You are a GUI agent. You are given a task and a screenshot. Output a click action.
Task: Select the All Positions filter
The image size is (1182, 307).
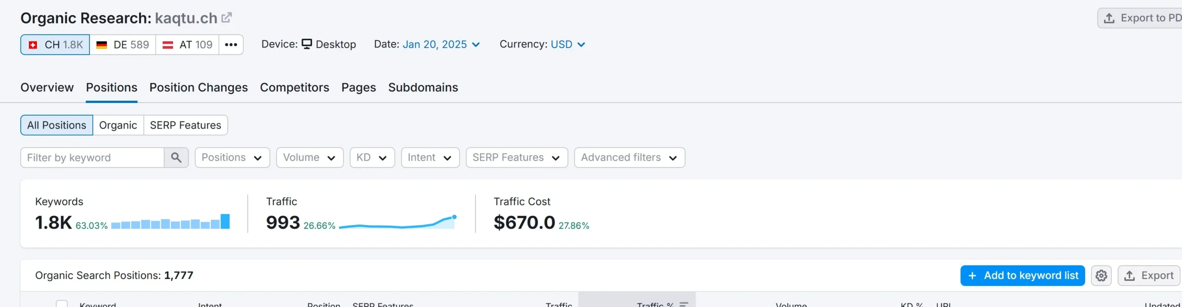[57, 125]
